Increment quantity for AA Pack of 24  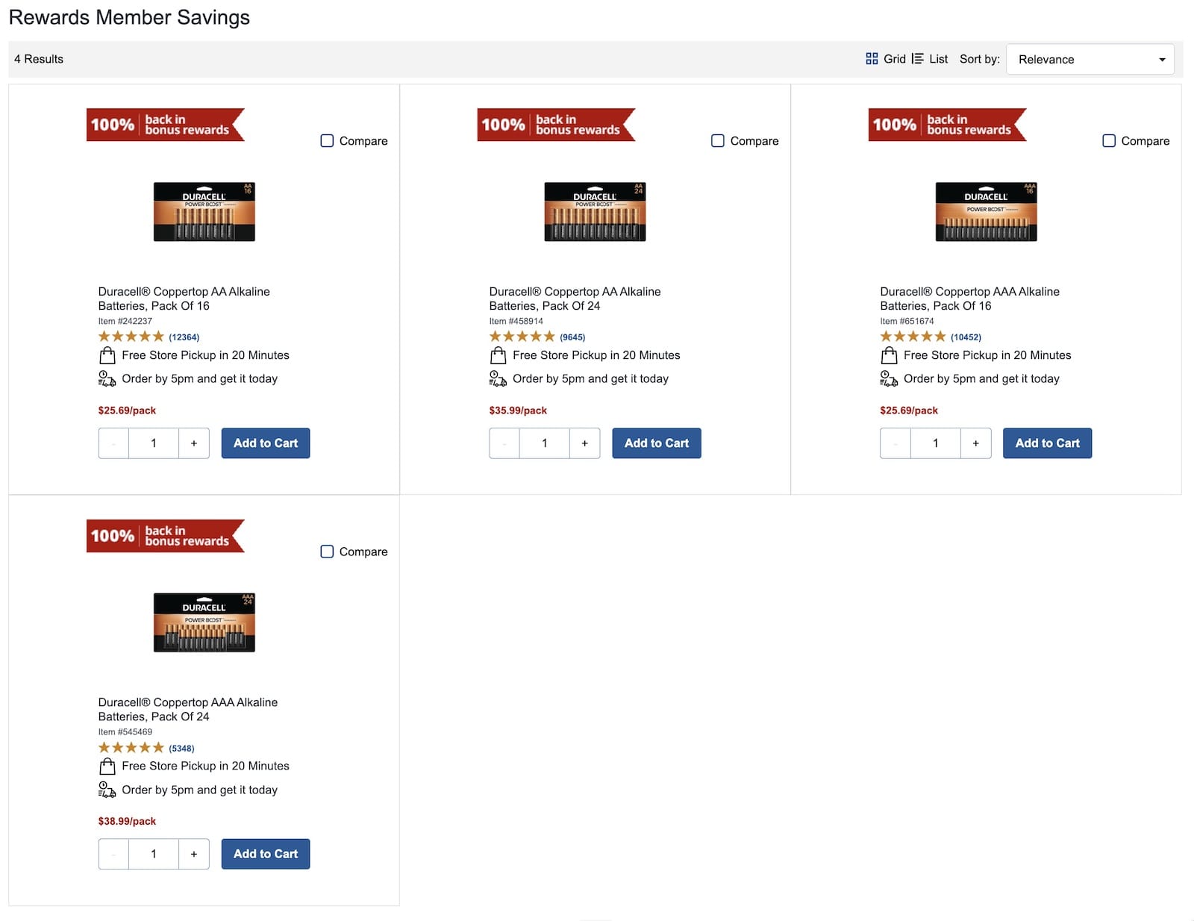584,443
